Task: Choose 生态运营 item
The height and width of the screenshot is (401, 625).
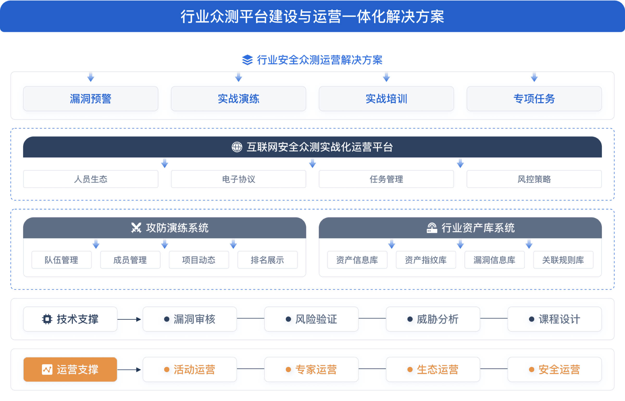Action: [x=433, y=369]
